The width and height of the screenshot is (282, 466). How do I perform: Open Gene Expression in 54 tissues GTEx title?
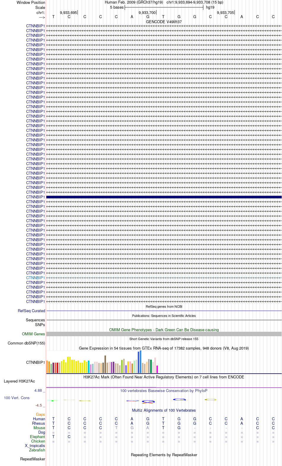pyautogui.click(x=164, y=348)
